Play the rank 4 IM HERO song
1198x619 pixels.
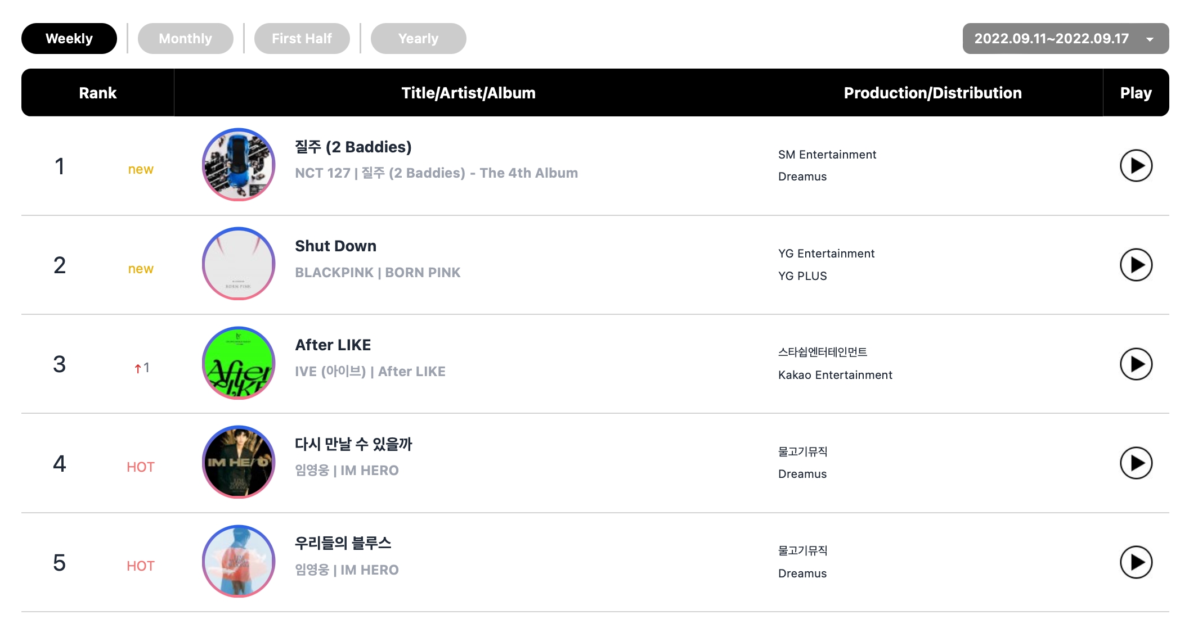pos(1136,463)
